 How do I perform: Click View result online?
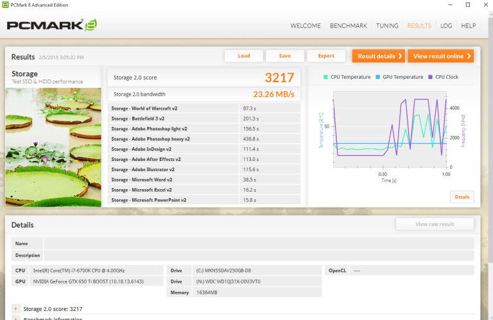coord(440,56)
